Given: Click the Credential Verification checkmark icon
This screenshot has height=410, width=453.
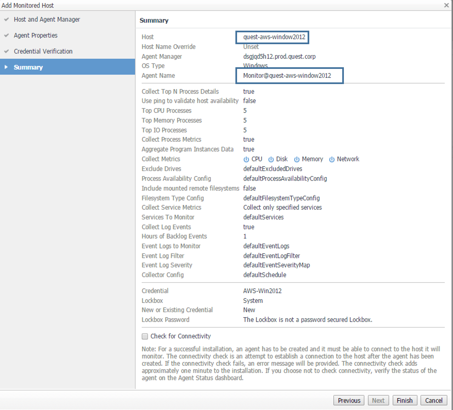Looking at the screenshot, I should [6, 51].
